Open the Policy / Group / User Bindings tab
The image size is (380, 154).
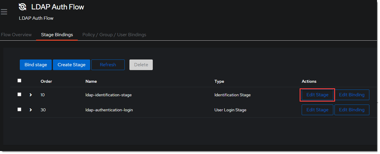(114, 35)
